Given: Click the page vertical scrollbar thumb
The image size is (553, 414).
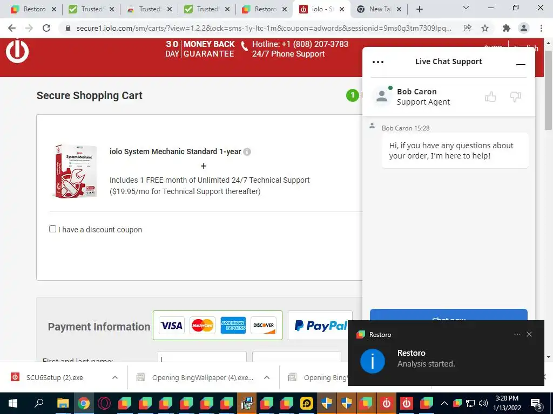Looking at the screenshot, I should click(548, 90).
